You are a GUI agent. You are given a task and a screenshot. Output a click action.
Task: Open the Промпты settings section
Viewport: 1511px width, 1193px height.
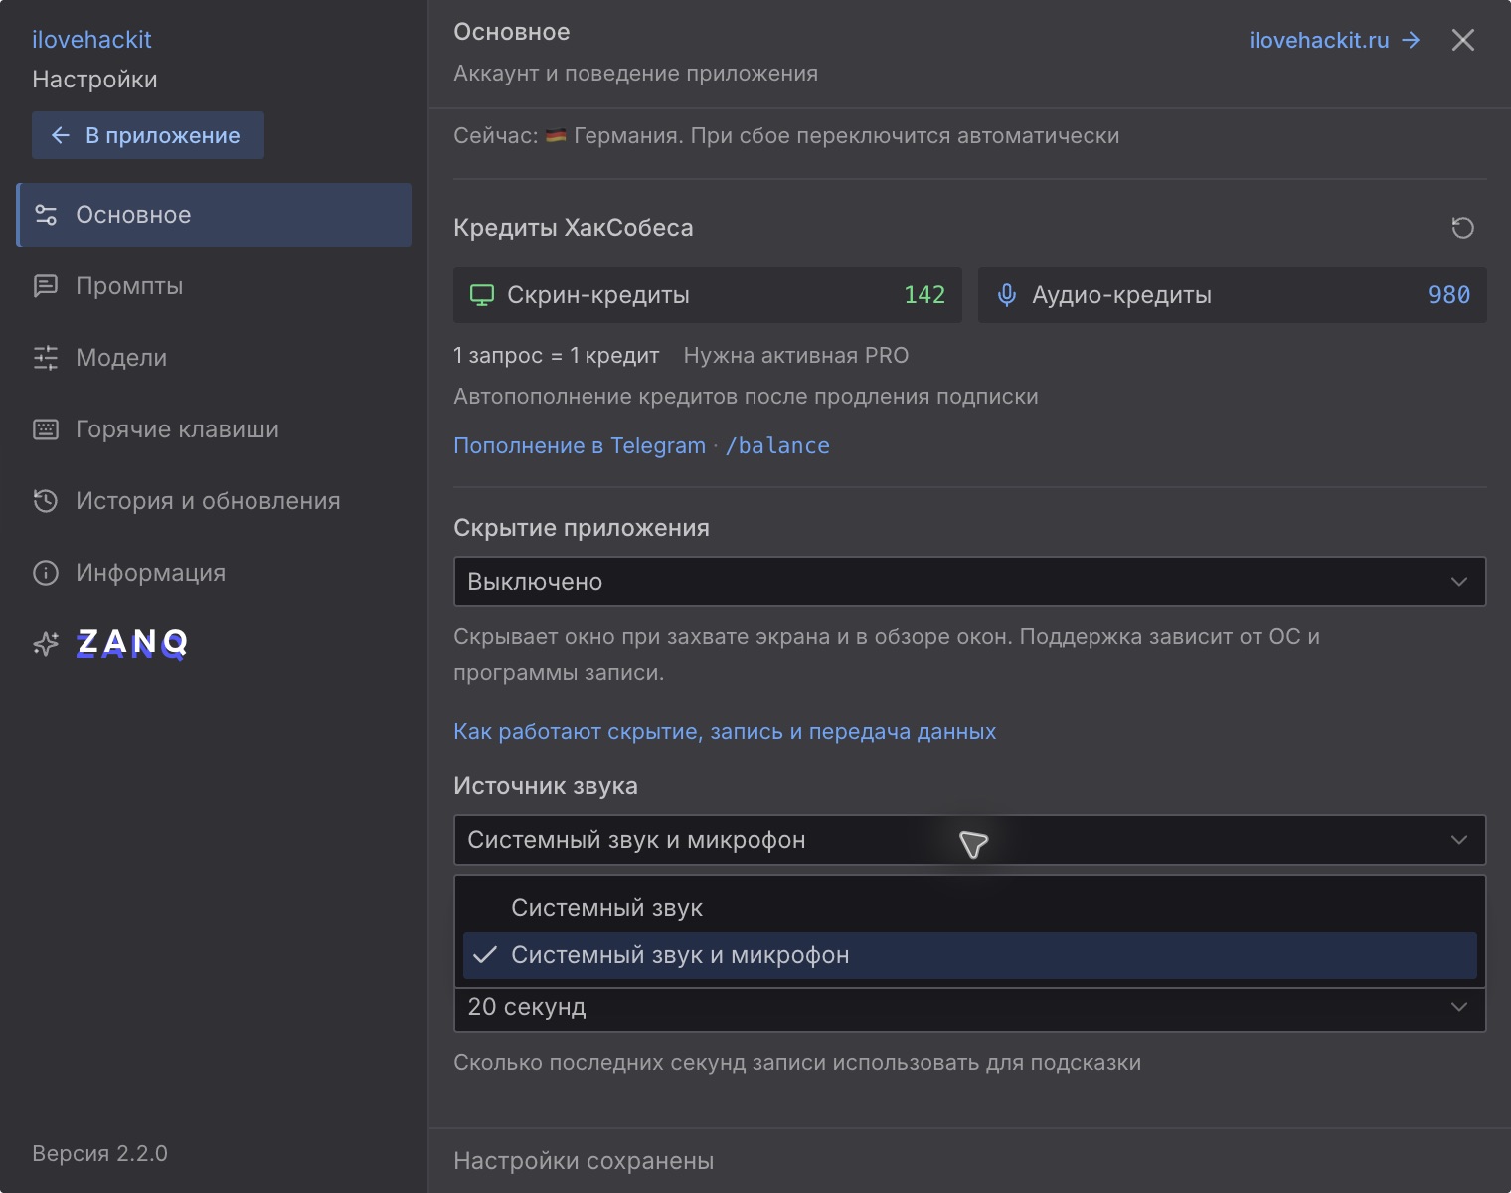(x=214, y=286)
